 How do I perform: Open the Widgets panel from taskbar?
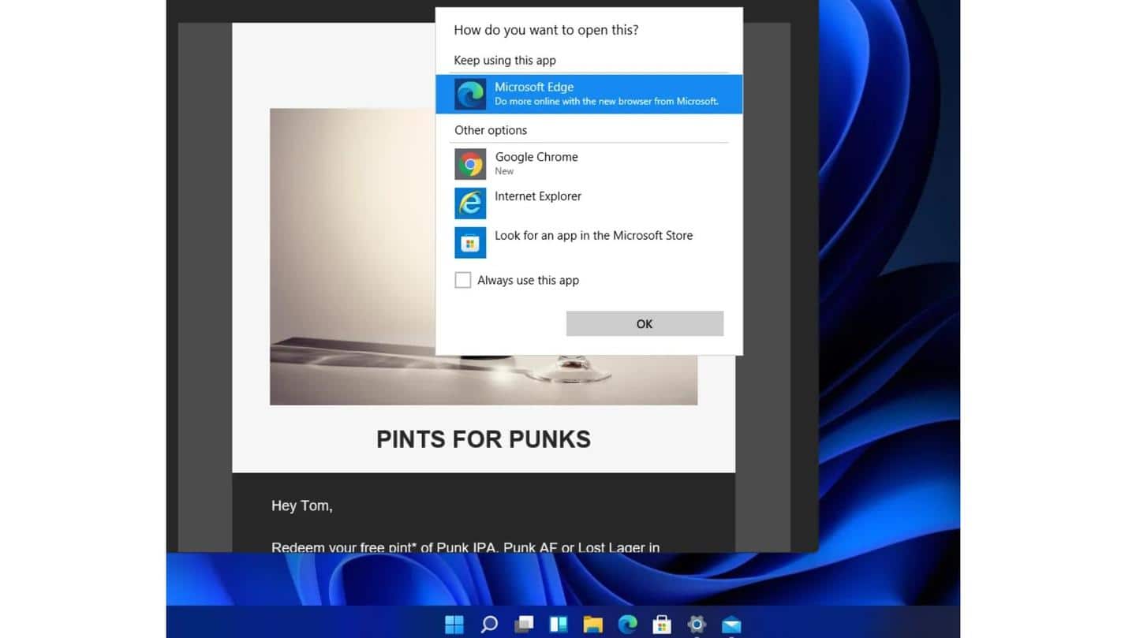559,625
